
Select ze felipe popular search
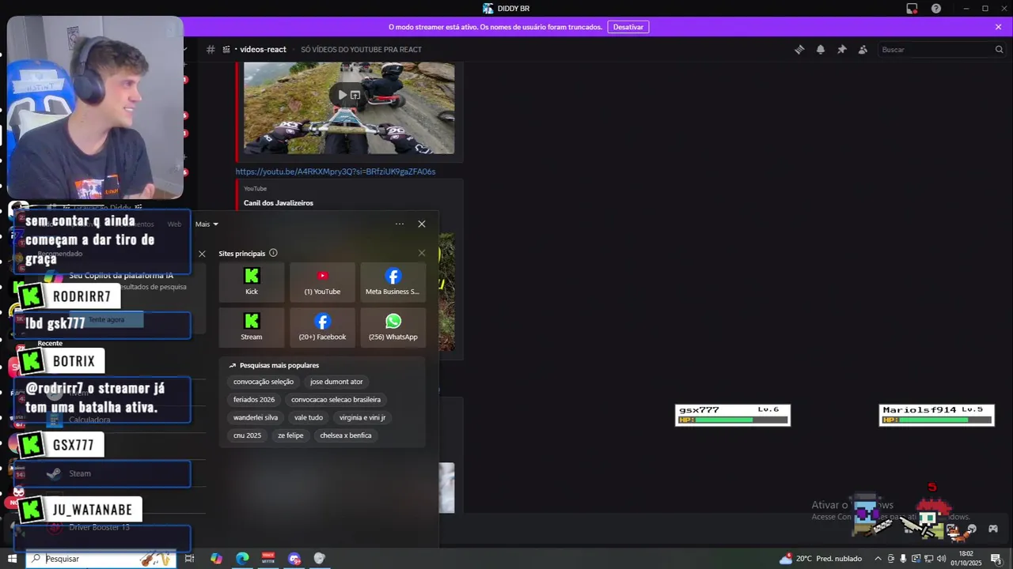coord(290,435)
